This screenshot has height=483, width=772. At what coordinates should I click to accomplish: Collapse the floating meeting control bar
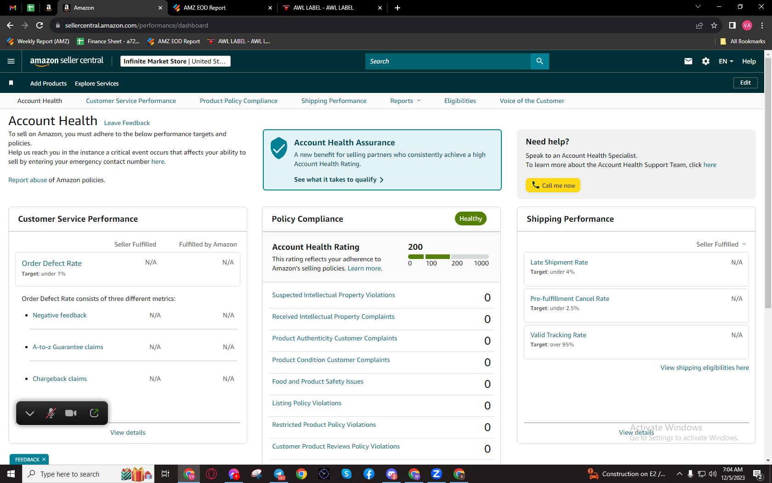click(x=30, y=413)
